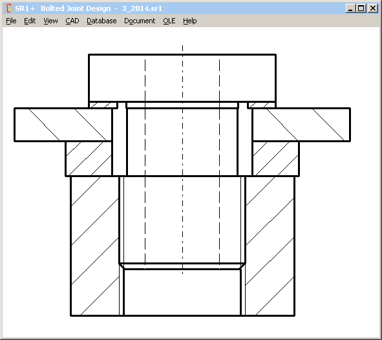Click the left side of top clamped plate
The image size is (382, 340).
63,125
